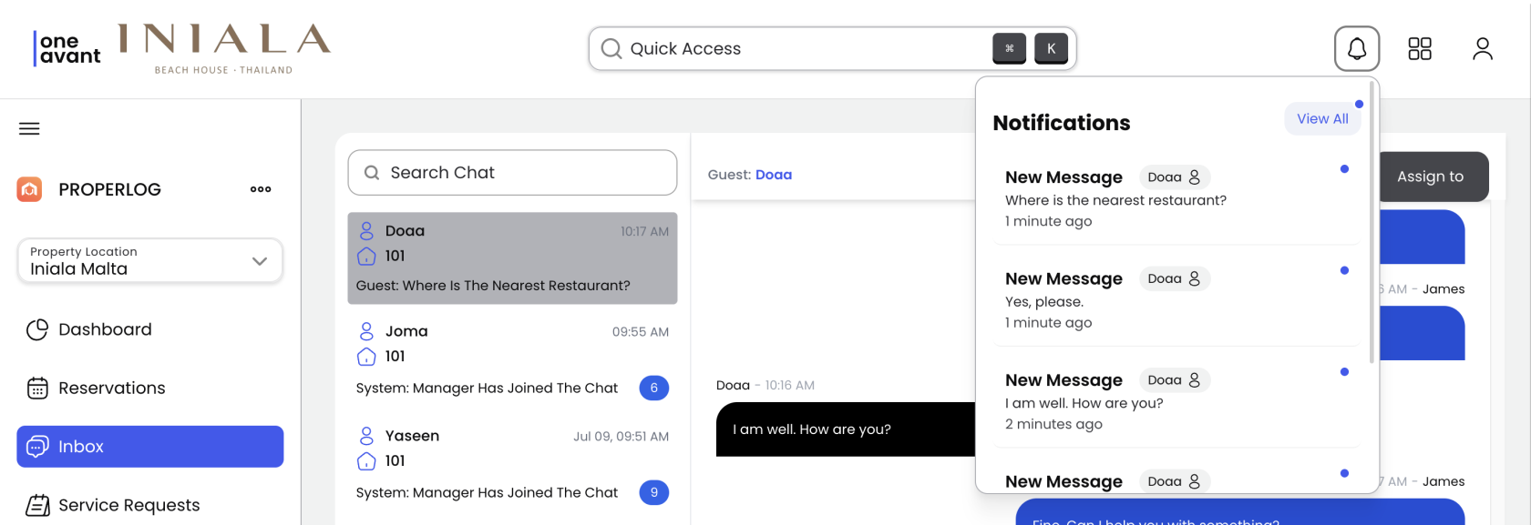Open Joma's chat conversation

(512, 359)
